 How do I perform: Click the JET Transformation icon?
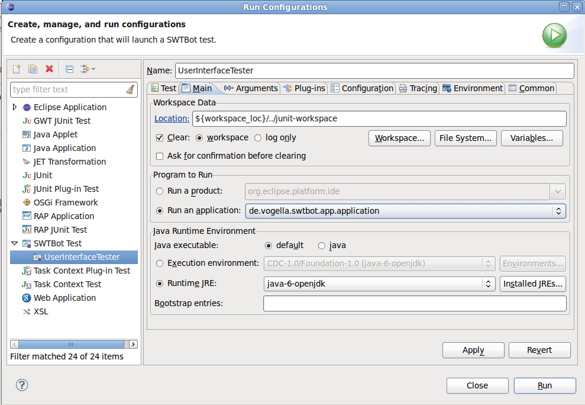click(x=27, y=162)
